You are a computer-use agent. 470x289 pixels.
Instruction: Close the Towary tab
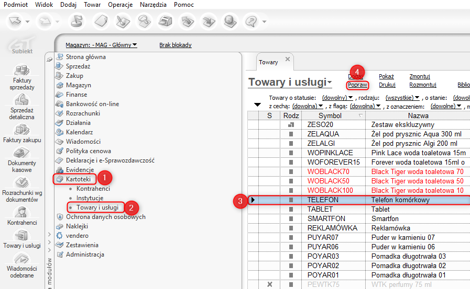tap(288, 59)
